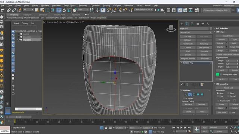This screenshot has height=134, width=239.
Task: Open the Modifier List dropdown
Action: point(196,32)
